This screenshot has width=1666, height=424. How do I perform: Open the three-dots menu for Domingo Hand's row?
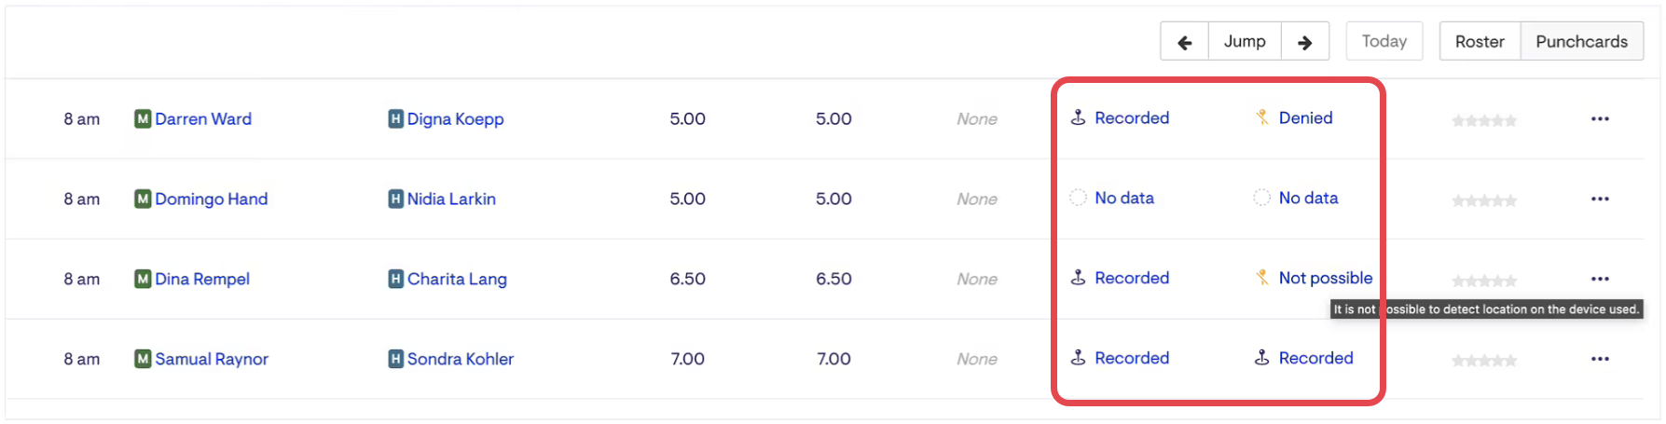tap(1600, 199)
